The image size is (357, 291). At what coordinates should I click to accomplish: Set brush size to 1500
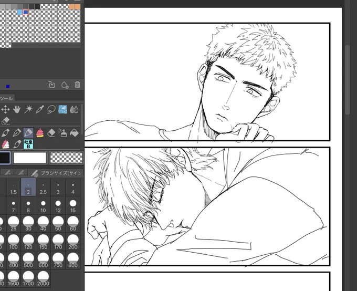(x=14, y=278)
